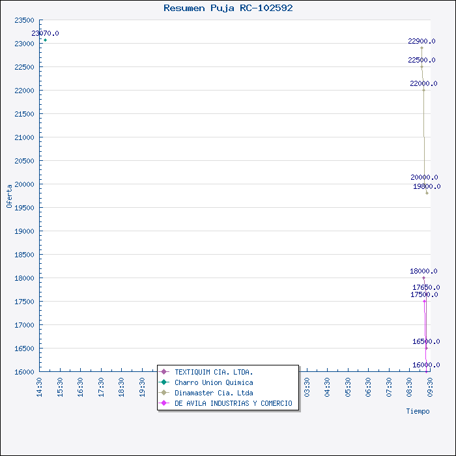The image size is (456, 456).
Task: Select legend text TEXTIQUIM CIA. LTDA.
Action: [x=214, y=372]
